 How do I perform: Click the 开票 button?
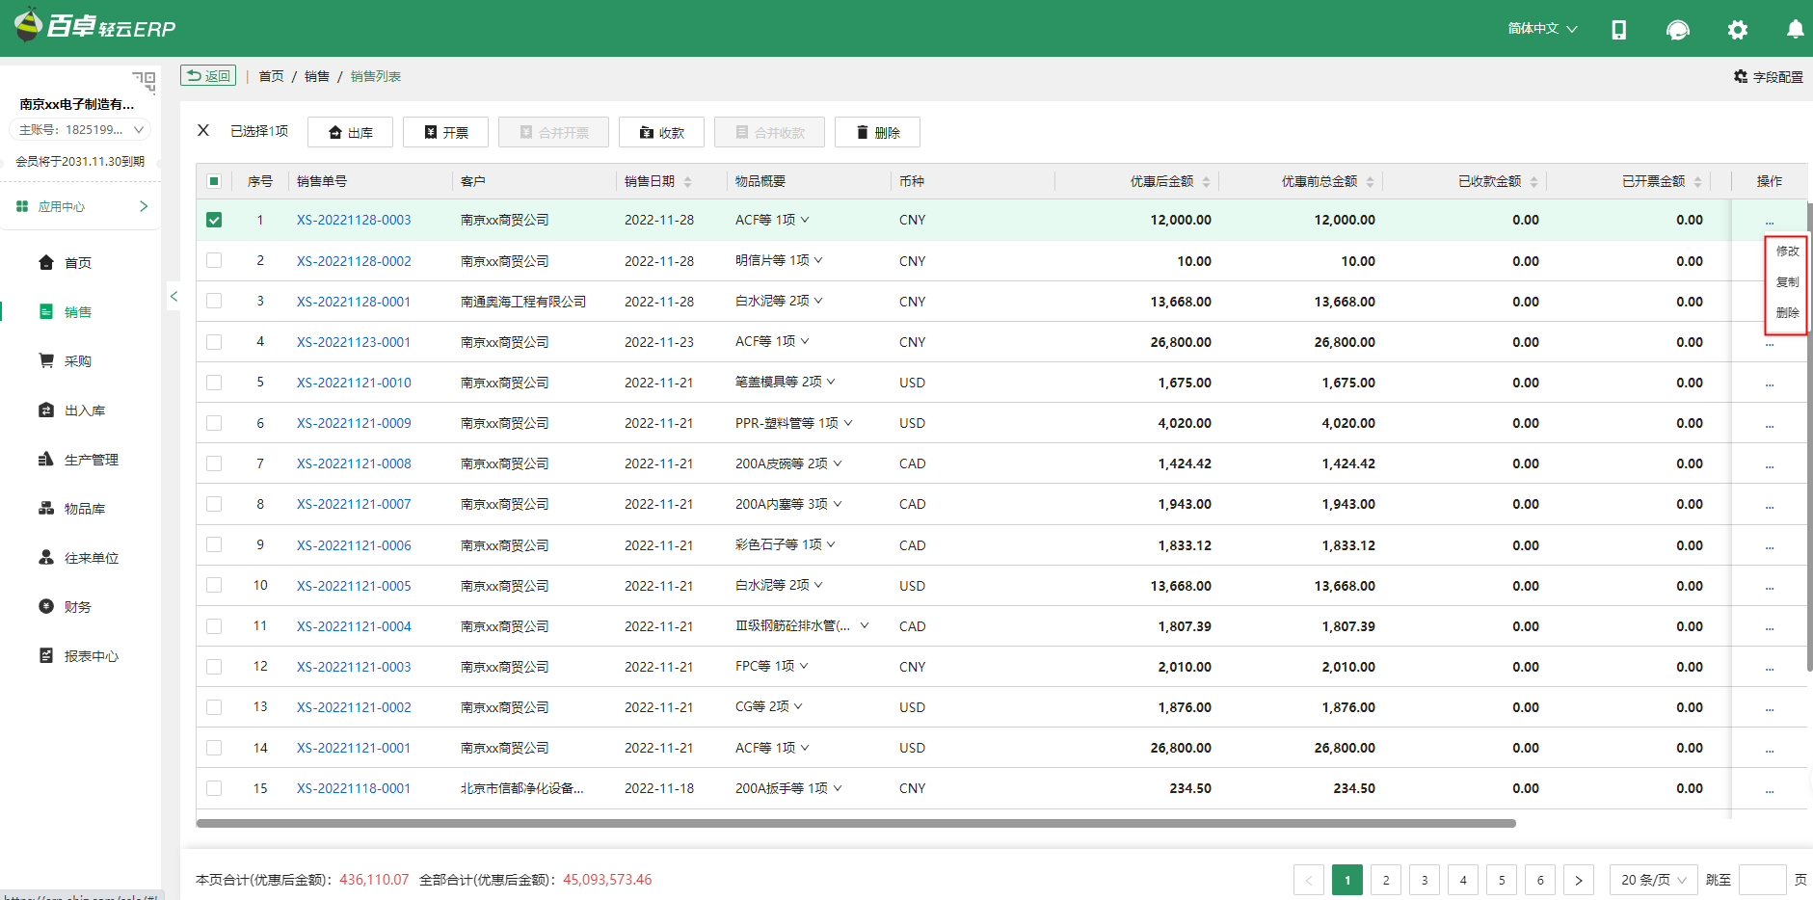tap(445, 132)
